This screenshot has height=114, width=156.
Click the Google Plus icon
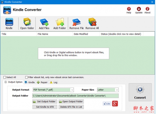(x=115, y=104)
